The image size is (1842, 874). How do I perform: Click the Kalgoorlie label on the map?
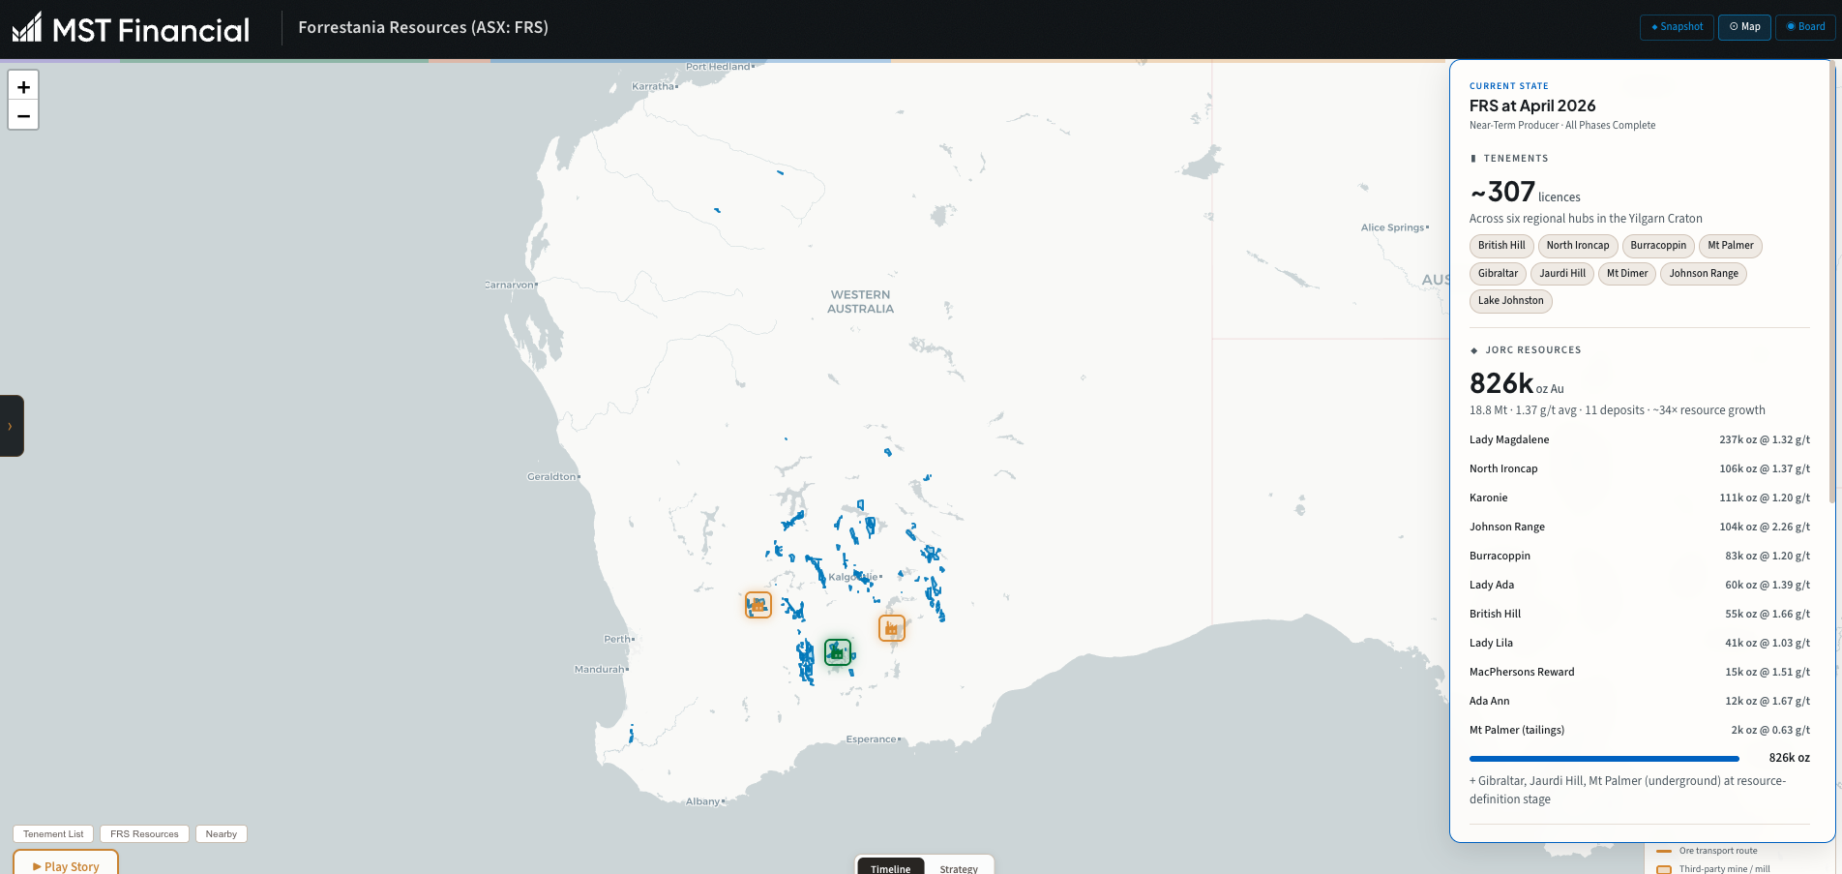[x=854, y=577]
